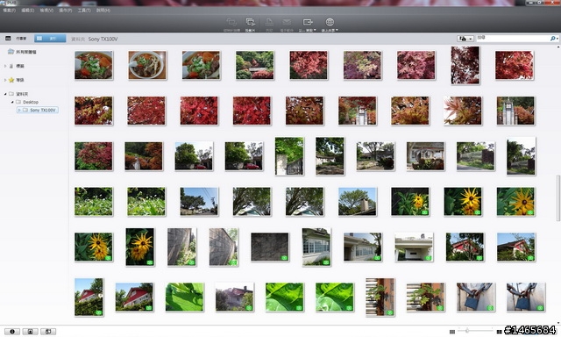Click the envelope email toolbar icon
The image size is (561, 337).
pos(287,22)
